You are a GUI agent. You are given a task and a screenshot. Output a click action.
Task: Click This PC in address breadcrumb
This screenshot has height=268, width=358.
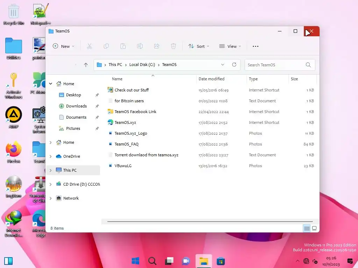[x=115, y=65]
